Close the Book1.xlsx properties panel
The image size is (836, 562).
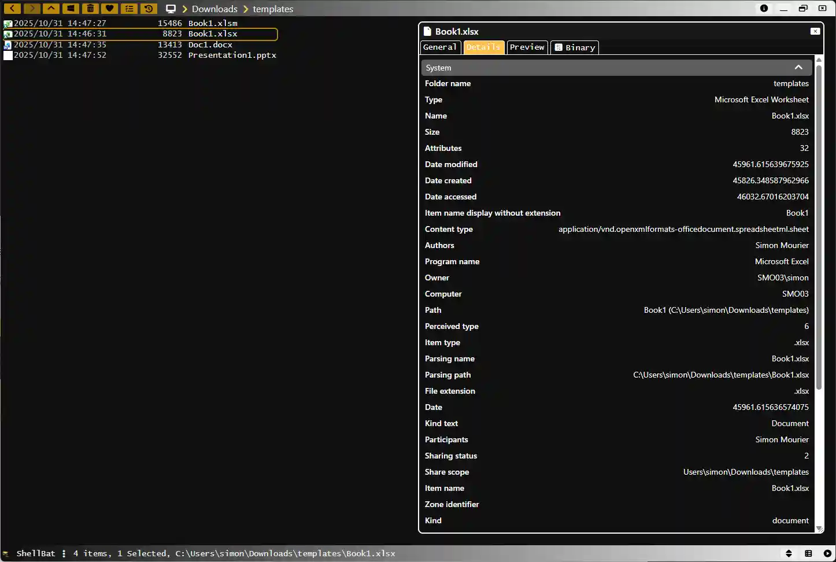[x=815, y=31]
